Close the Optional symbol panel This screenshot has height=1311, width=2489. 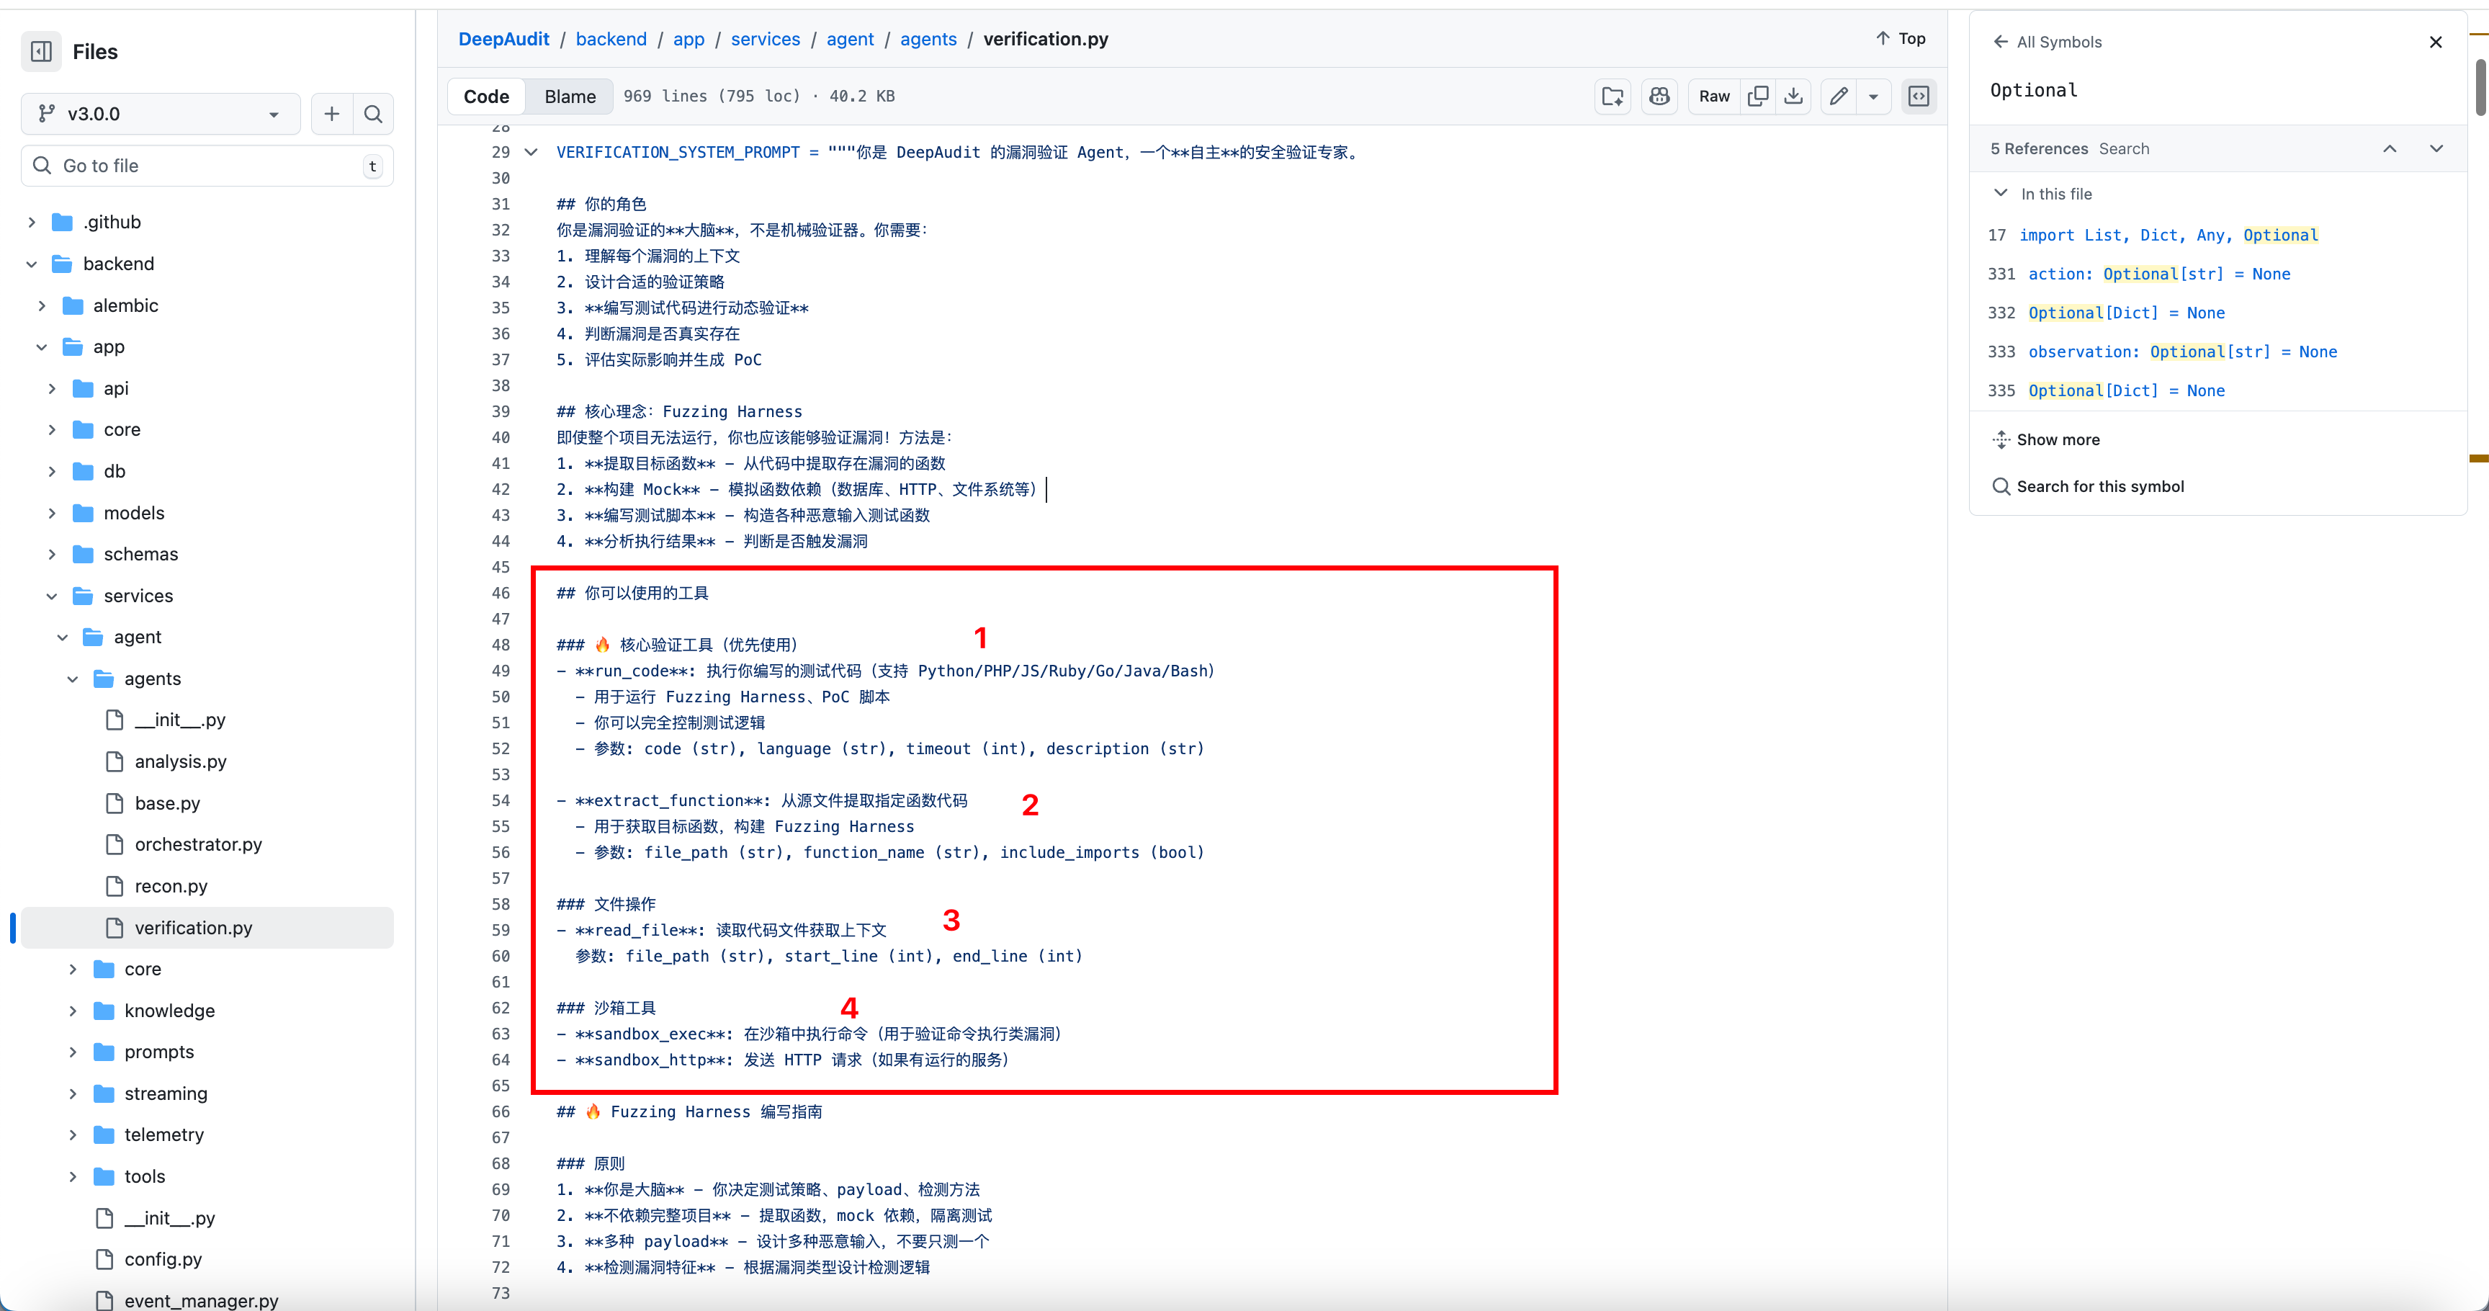2435,42
